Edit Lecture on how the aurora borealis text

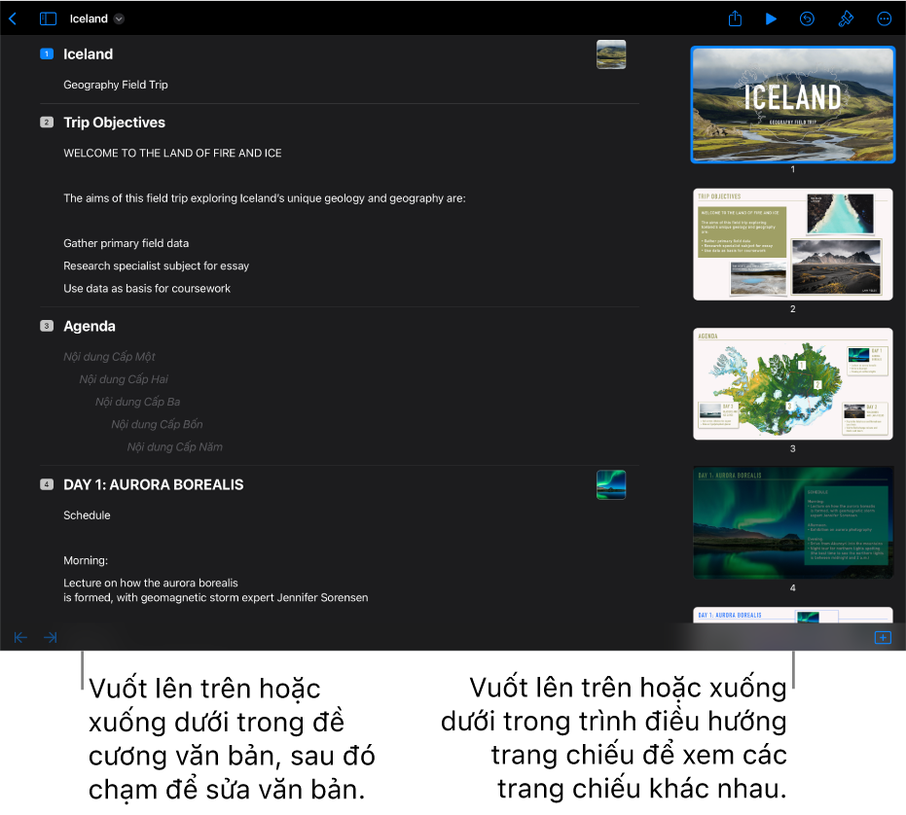click(x=215, y=589)
